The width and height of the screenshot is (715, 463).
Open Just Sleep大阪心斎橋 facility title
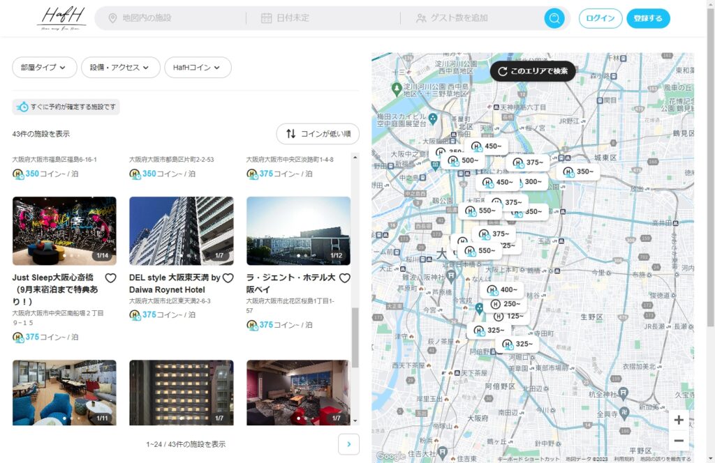[54, 289]
